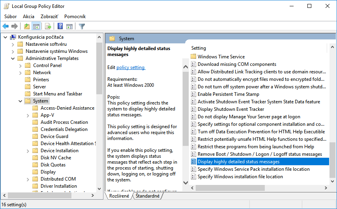The height and width of the screenshot is (209, 337).
Task: Select Device Guard in the tree
Action: pyautogui.click(x=54, y=136)
